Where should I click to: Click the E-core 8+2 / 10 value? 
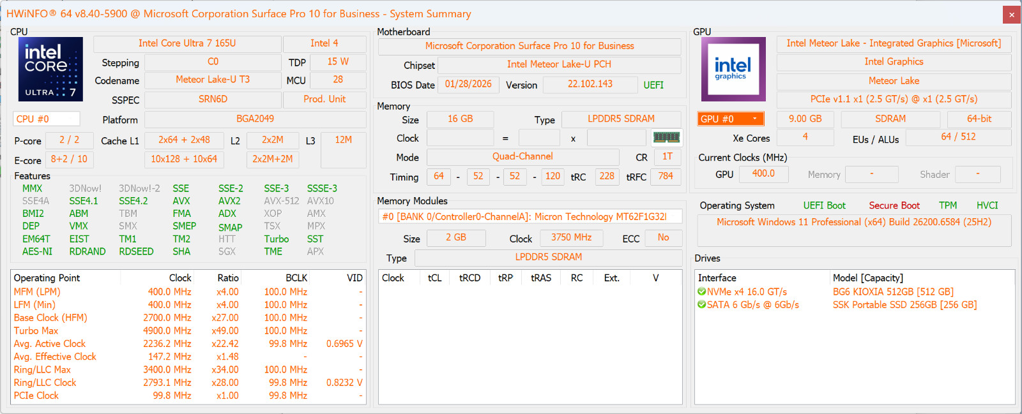(x=70, y=159)
